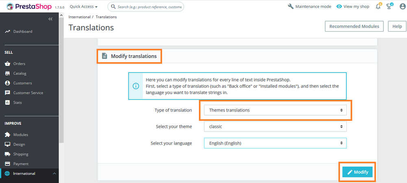Click the PrestaShop logo
407x183 pixels.
pyautogui.click(x=28, y=7)
